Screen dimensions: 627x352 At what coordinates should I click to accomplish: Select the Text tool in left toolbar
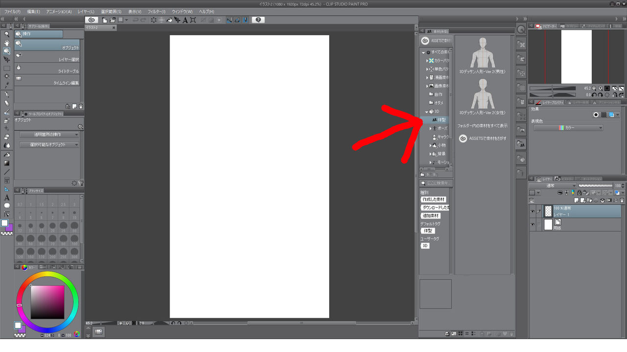point(7,198)
